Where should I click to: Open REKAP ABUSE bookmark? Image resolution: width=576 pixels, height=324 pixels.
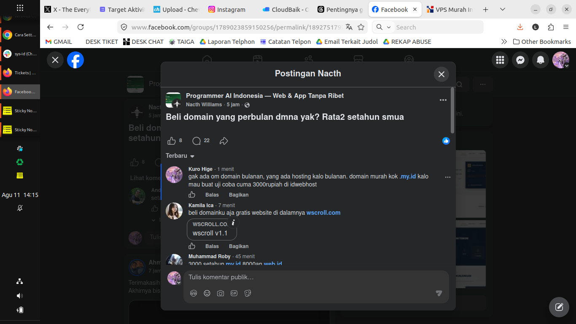coord(407,42)
